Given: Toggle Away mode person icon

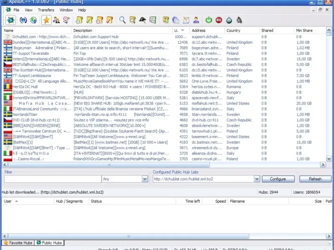Looking at the screenshot, I should (x=196, y=20).
